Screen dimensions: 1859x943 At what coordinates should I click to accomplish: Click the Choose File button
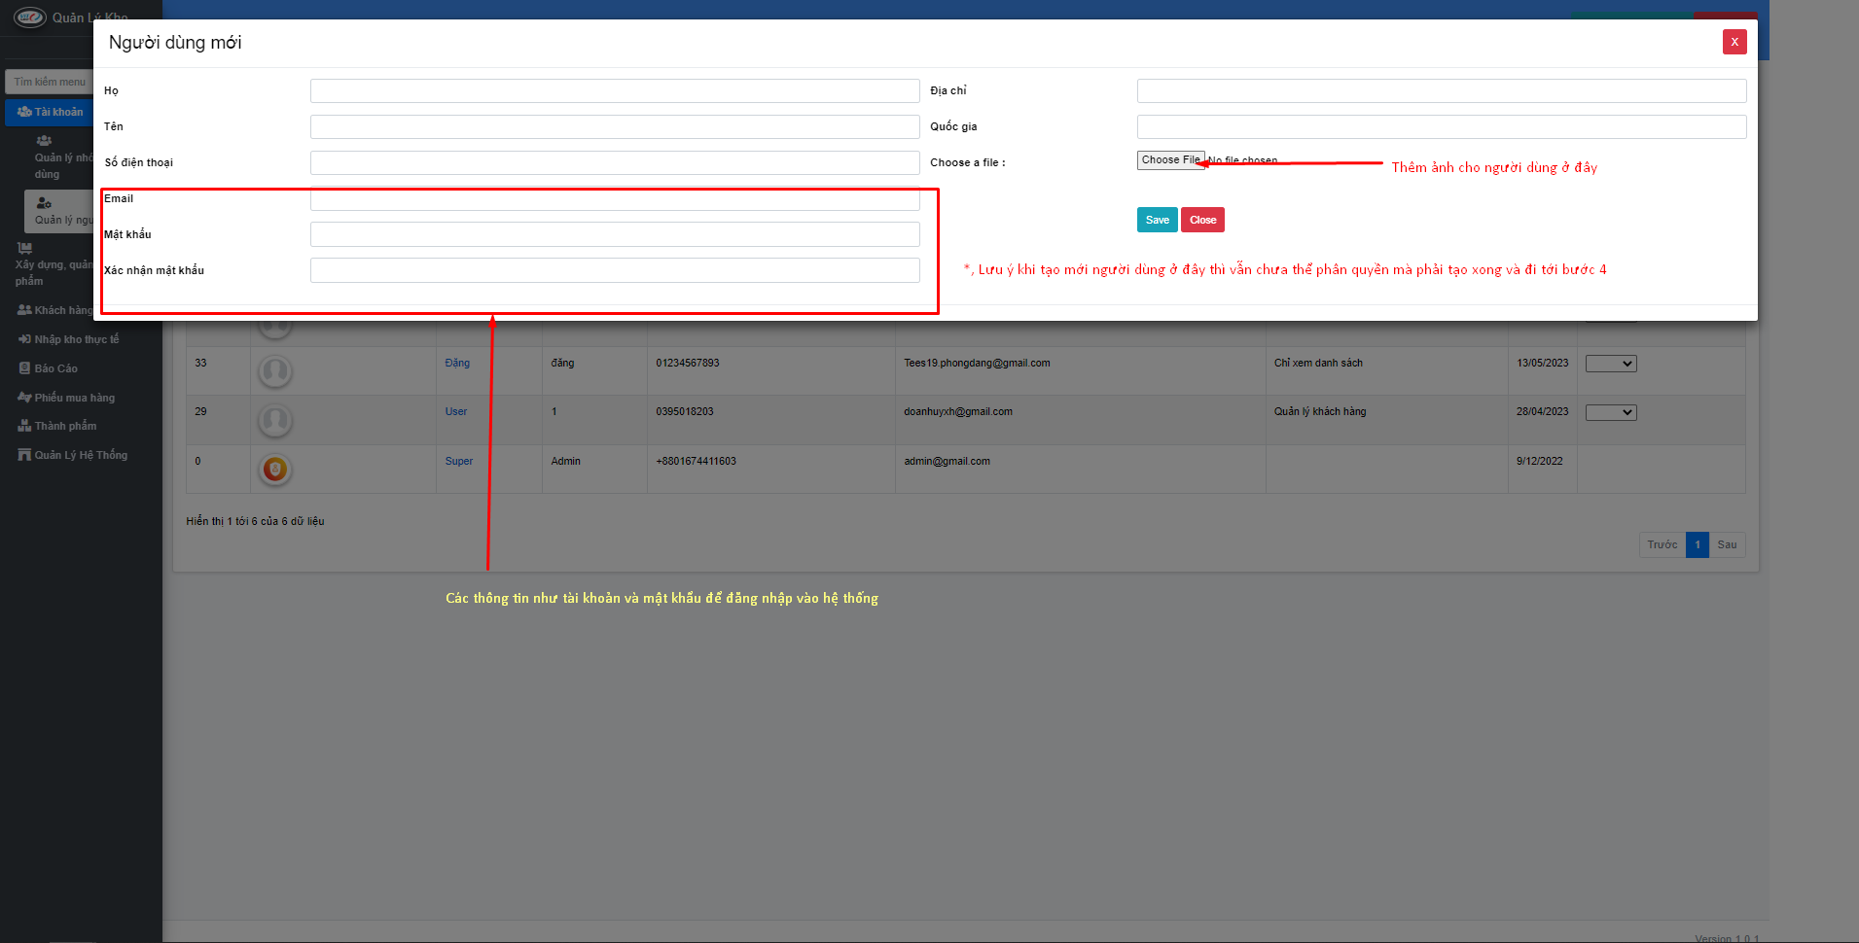(x=1170, y=160)
